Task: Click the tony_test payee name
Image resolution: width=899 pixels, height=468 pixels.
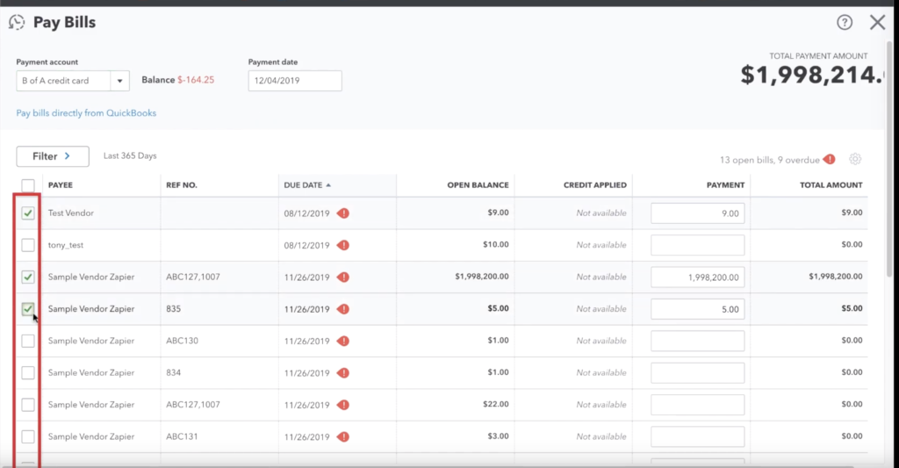Action: [65, 245]
